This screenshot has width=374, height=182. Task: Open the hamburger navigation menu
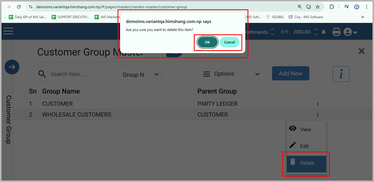pyautogui.click(x=8, y=32)
